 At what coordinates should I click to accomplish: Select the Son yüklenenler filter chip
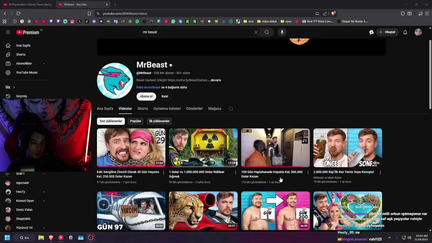coord(111,121)
